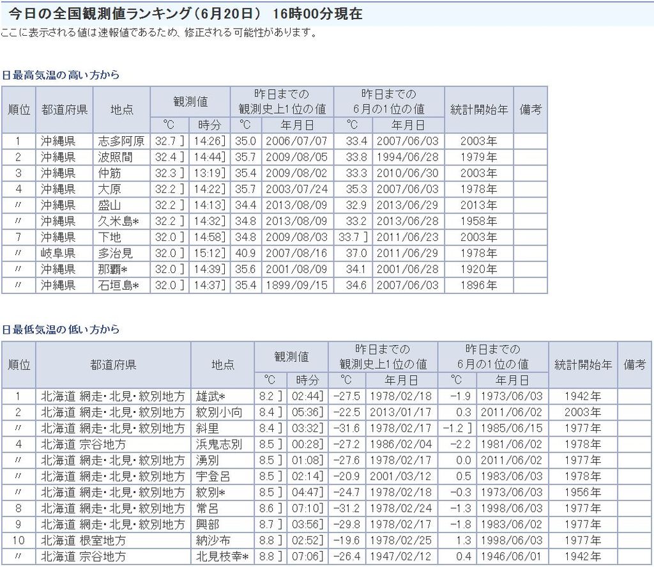The height and width of the screenshot is (567, 654).
Task: Click the 紋別小向 station name
Action: [219, 412]
